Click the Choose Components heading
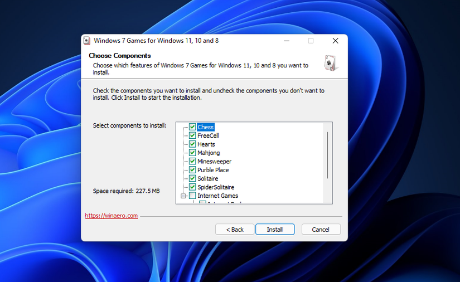 120,56
